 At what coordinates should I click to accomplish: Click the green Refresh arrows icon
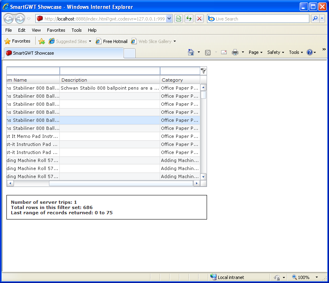[189, 19]
